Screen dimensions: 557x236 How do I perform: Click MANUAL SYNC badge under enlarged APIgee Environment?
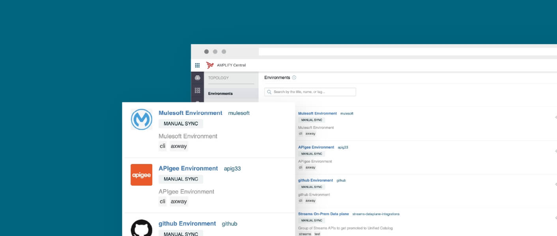(x=181, y=179)
